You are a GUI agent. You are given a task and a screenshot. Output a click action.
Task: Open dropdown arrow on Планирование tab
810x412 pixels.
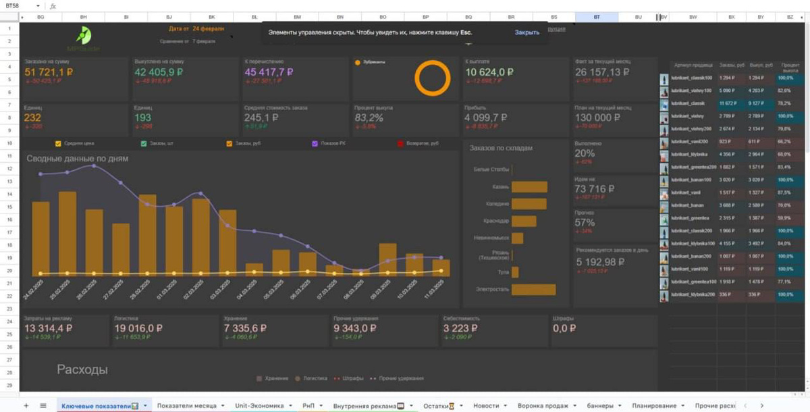click(683, 406)
